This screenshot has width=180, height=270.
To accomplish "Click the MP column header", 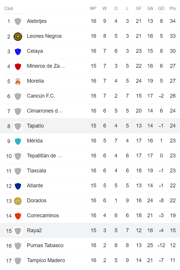I will [x=93, y=9].
